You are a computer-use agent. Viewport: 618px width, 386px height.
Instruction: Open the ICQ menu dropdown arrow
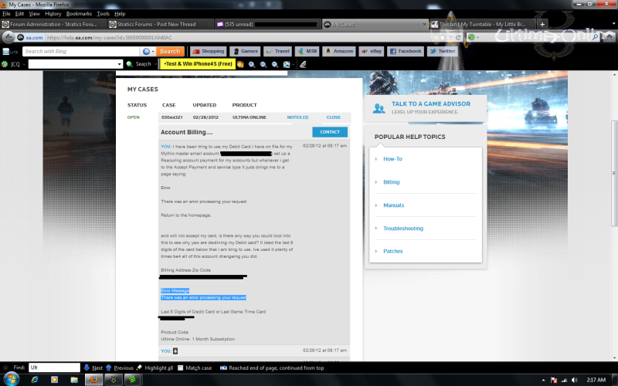pos(24,64)
